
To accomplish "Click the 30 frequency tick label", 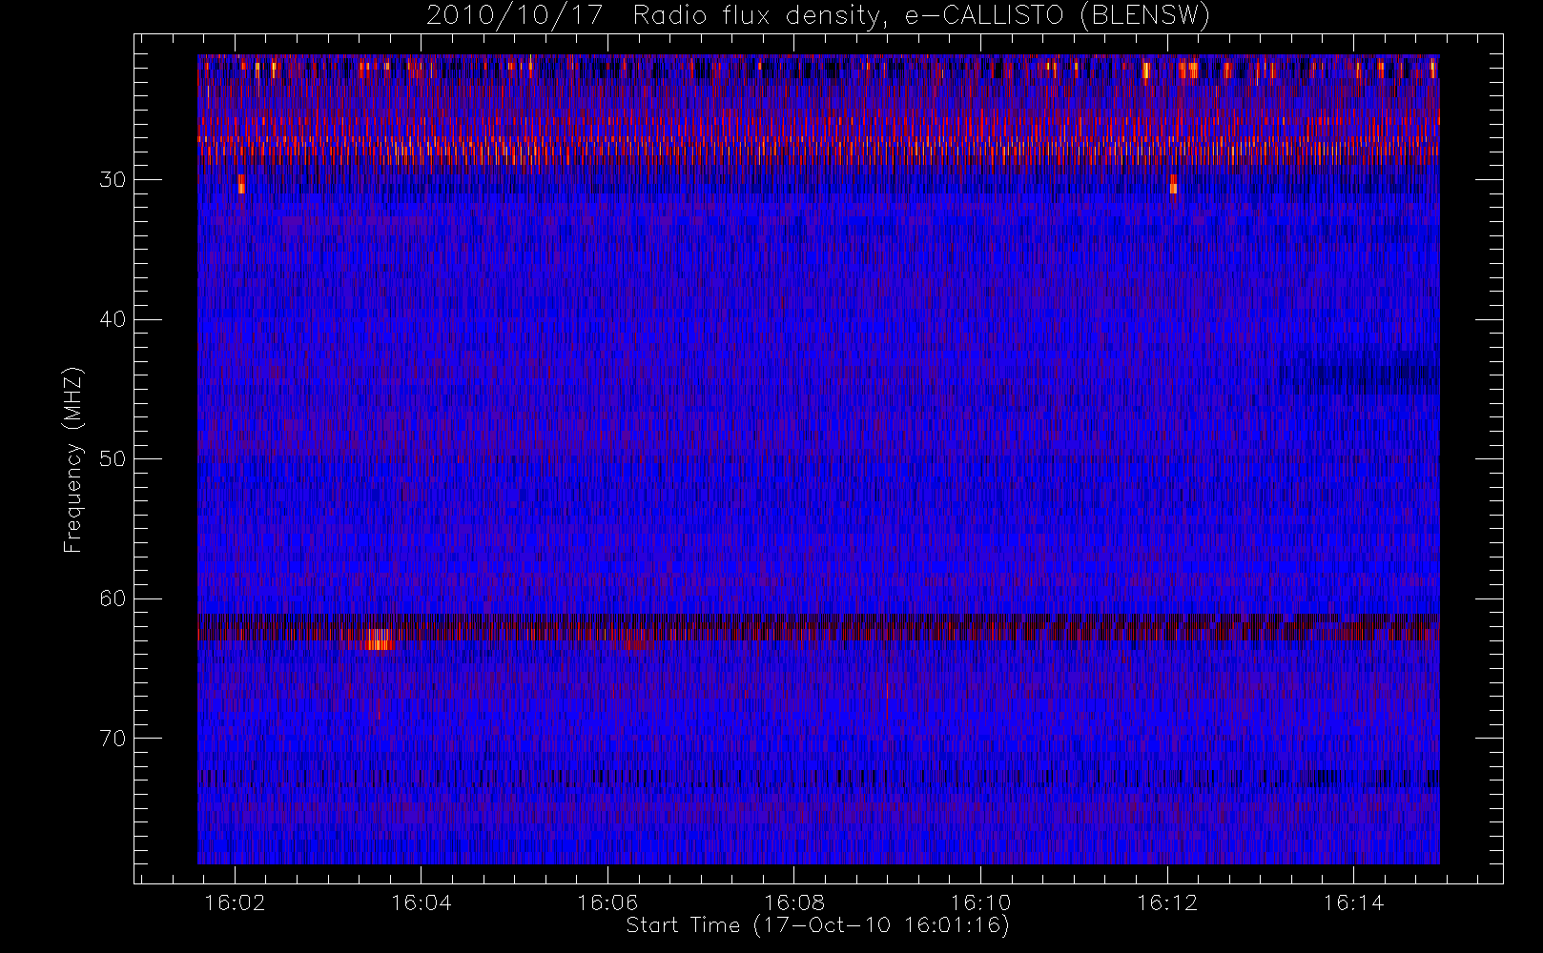I will point(113,180).
